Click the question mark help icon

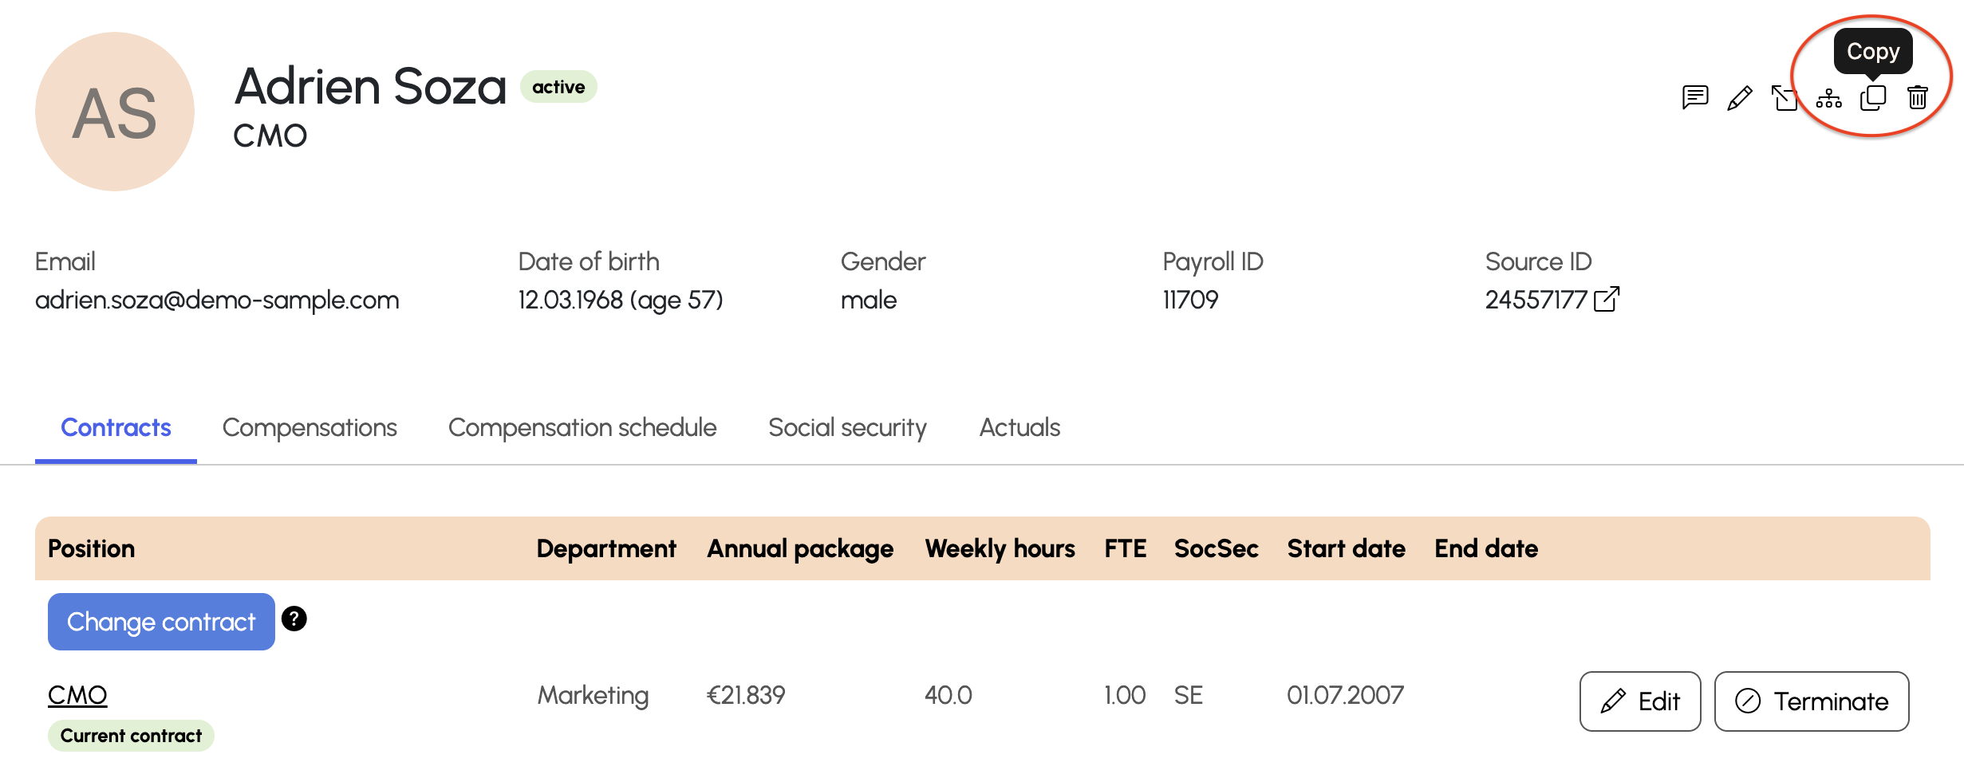click(x=294, y=619)
